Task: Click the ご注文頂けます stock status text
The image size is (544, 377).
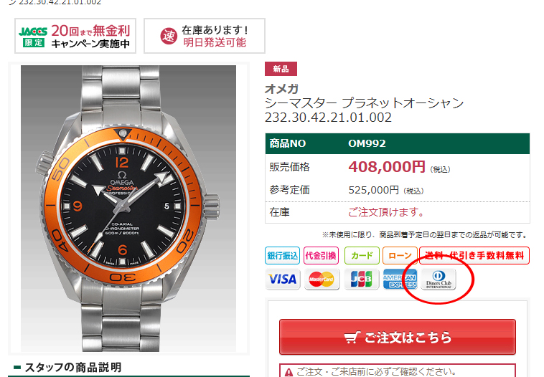Action: (x=386, y=211)
